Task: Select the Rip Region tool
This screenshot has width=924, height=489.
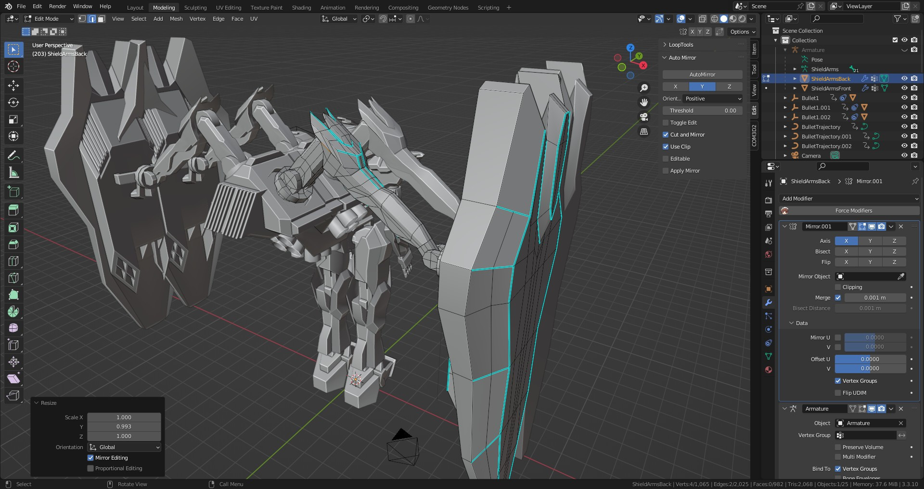Action: pyautogui.click(x=13, y=395)
